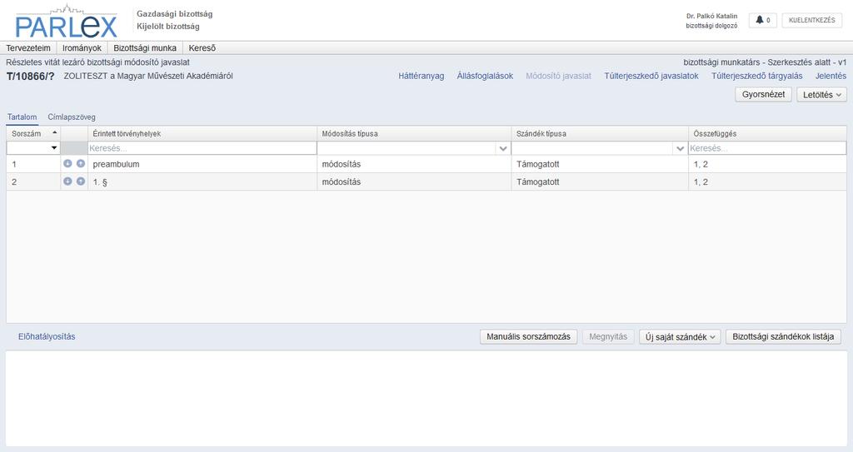The width and height of the screenshot is (853, 452).
Task: Click the Megnyitás button
Action: pyautogui.click(x=607, y=336)
